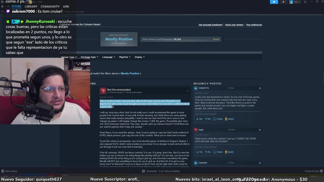Click the Downloads tray icon
This screenshot has height=182, width=324.
(144, 171)
